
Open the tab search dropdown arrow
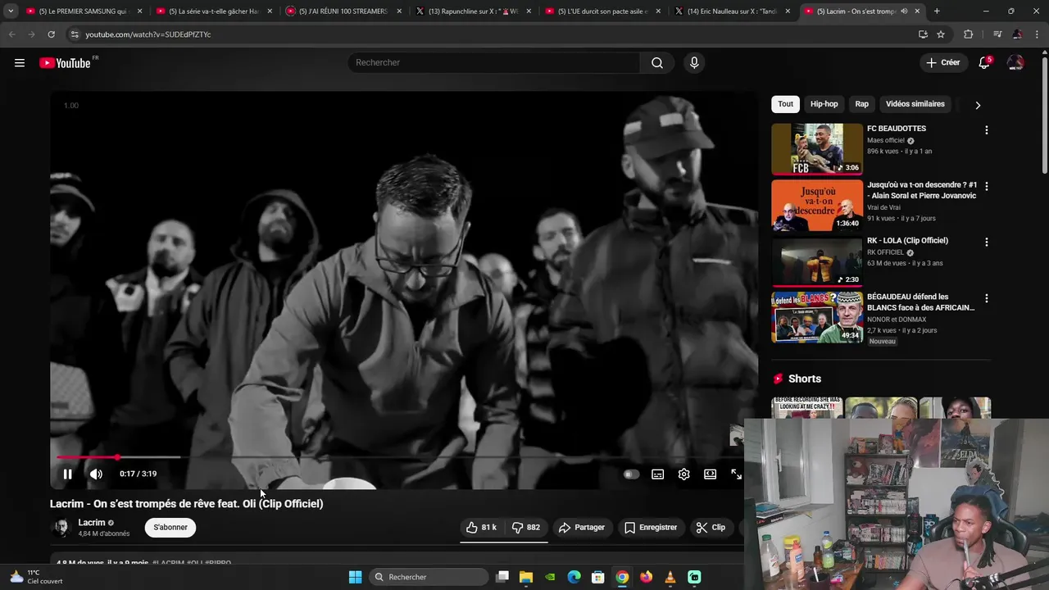[10, 11]
